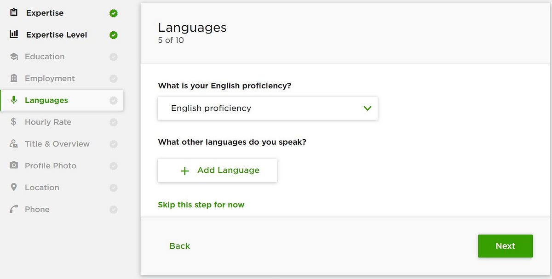Image resolution: width=552 pixels, height=279 pixels.
Task: Click the Education graduation cap icon
Action: tap(14, 57)
